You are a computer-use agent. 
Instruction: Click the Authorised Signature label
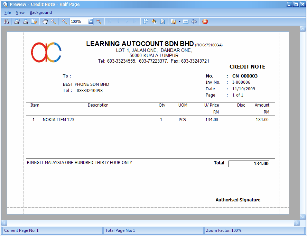(x=238, y=200)
